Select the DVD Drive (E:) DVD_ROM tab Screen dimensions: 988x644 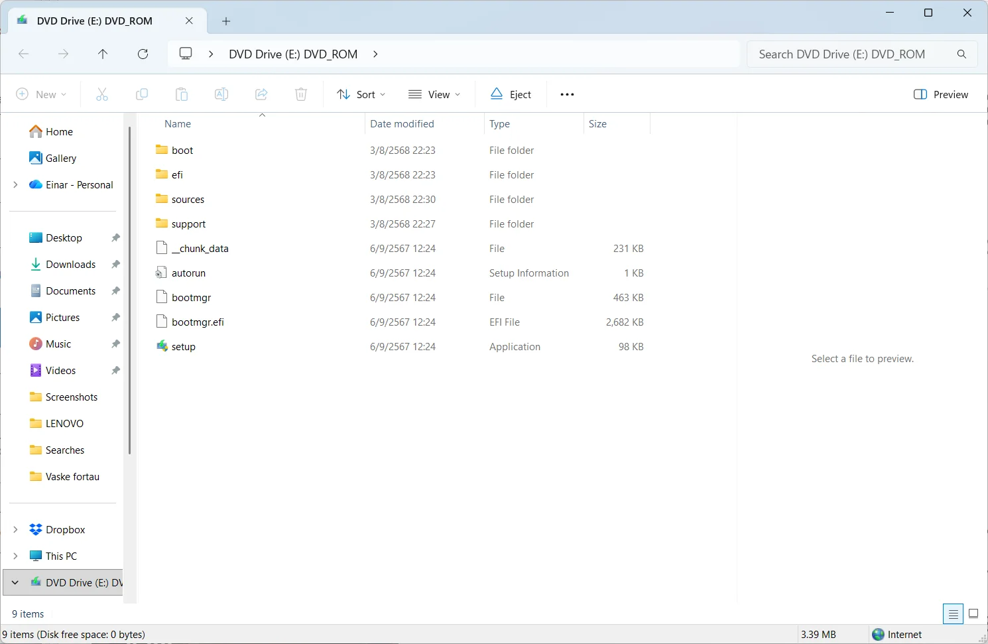click(x=94, y=21)
